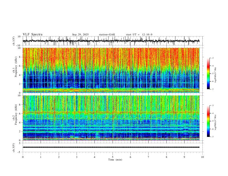Click the 'Time (min)' axis label
The height and width of the screenshot is (176, 228).
click(115, 160)
